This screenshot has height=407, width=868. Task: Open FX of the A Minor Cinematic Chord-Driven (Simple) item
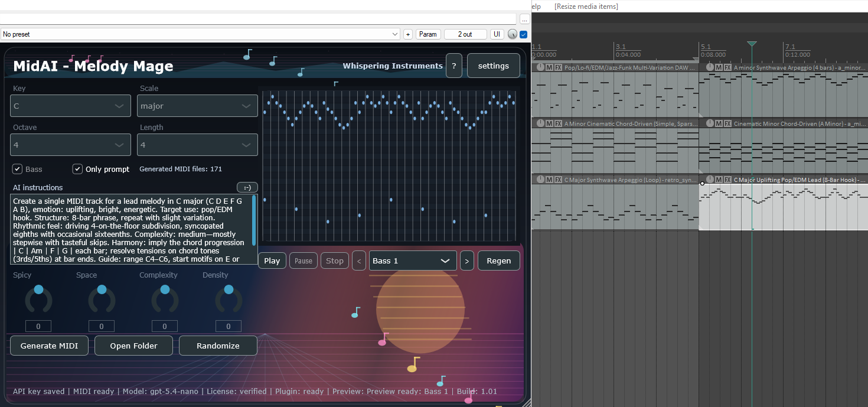(558, 123)
